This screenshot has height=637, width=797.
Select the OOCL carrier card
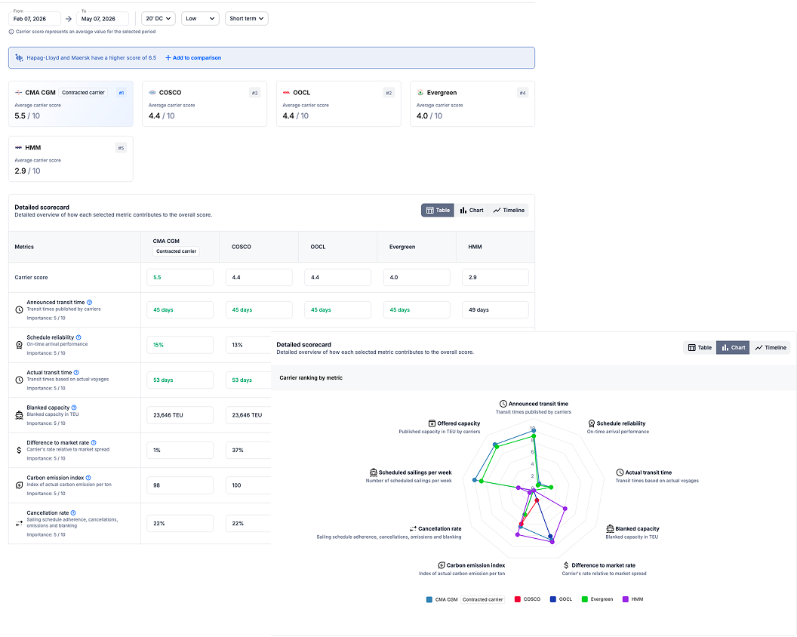point(339,103)
